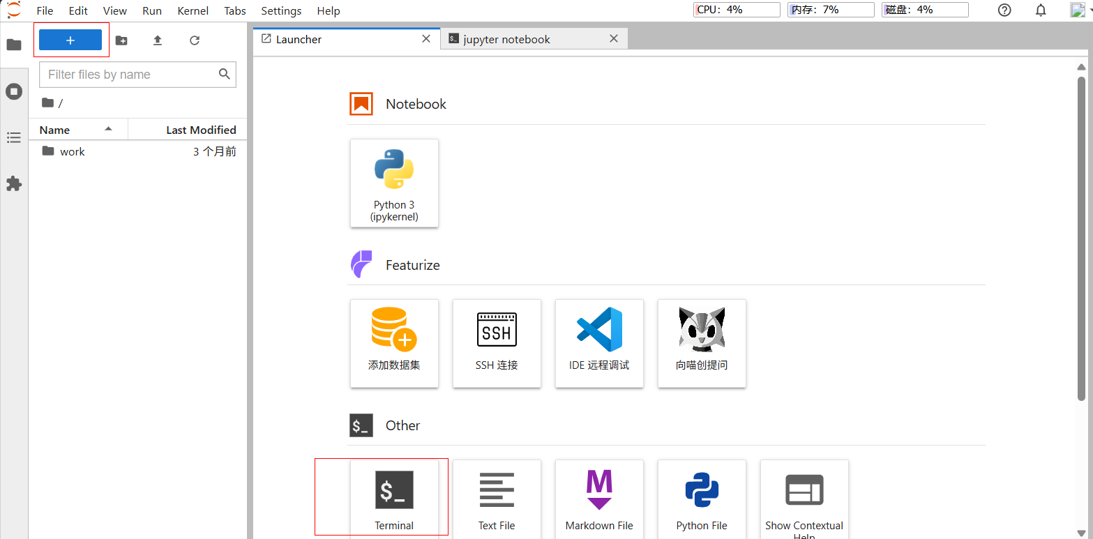Sort files by the Name column header

[x=78, y=130]
